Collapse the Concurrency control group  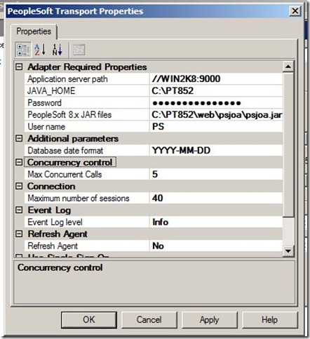point(19,162)
